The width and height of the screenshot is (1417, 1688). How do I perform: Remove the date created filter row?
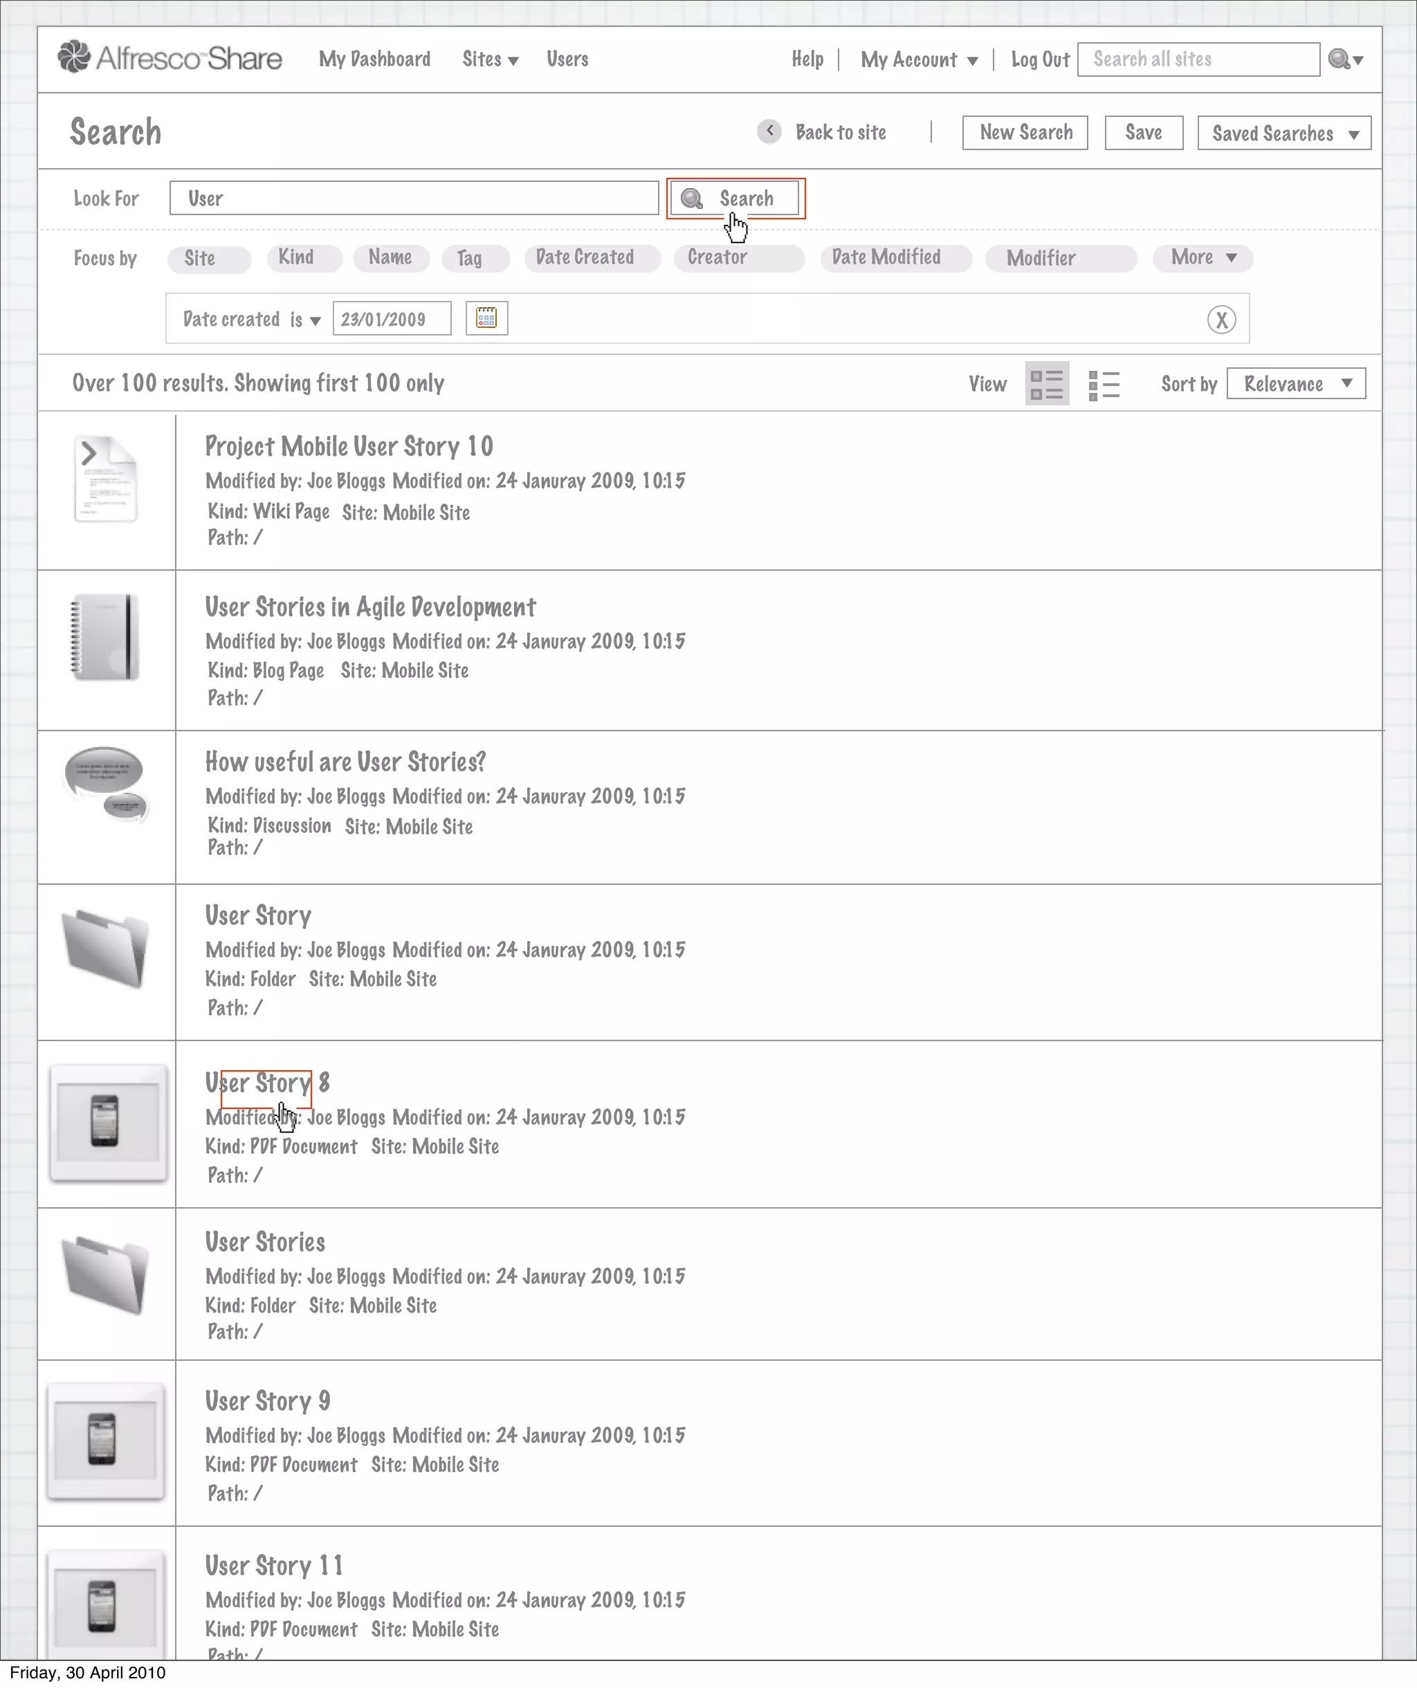coord(1221,320)
